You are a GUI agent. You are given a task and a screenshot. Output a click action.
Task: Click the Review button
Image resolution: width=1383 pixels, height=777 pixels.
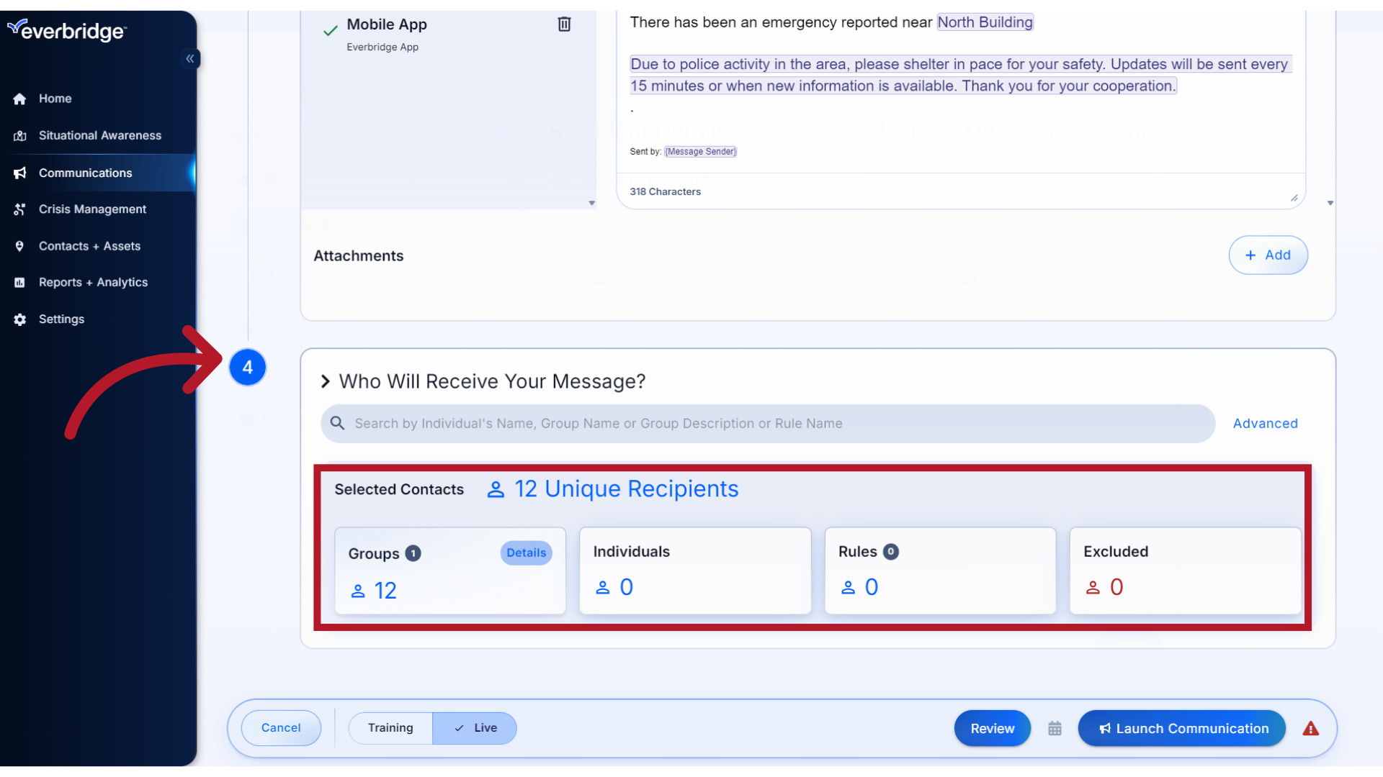(x=993, y=729)
